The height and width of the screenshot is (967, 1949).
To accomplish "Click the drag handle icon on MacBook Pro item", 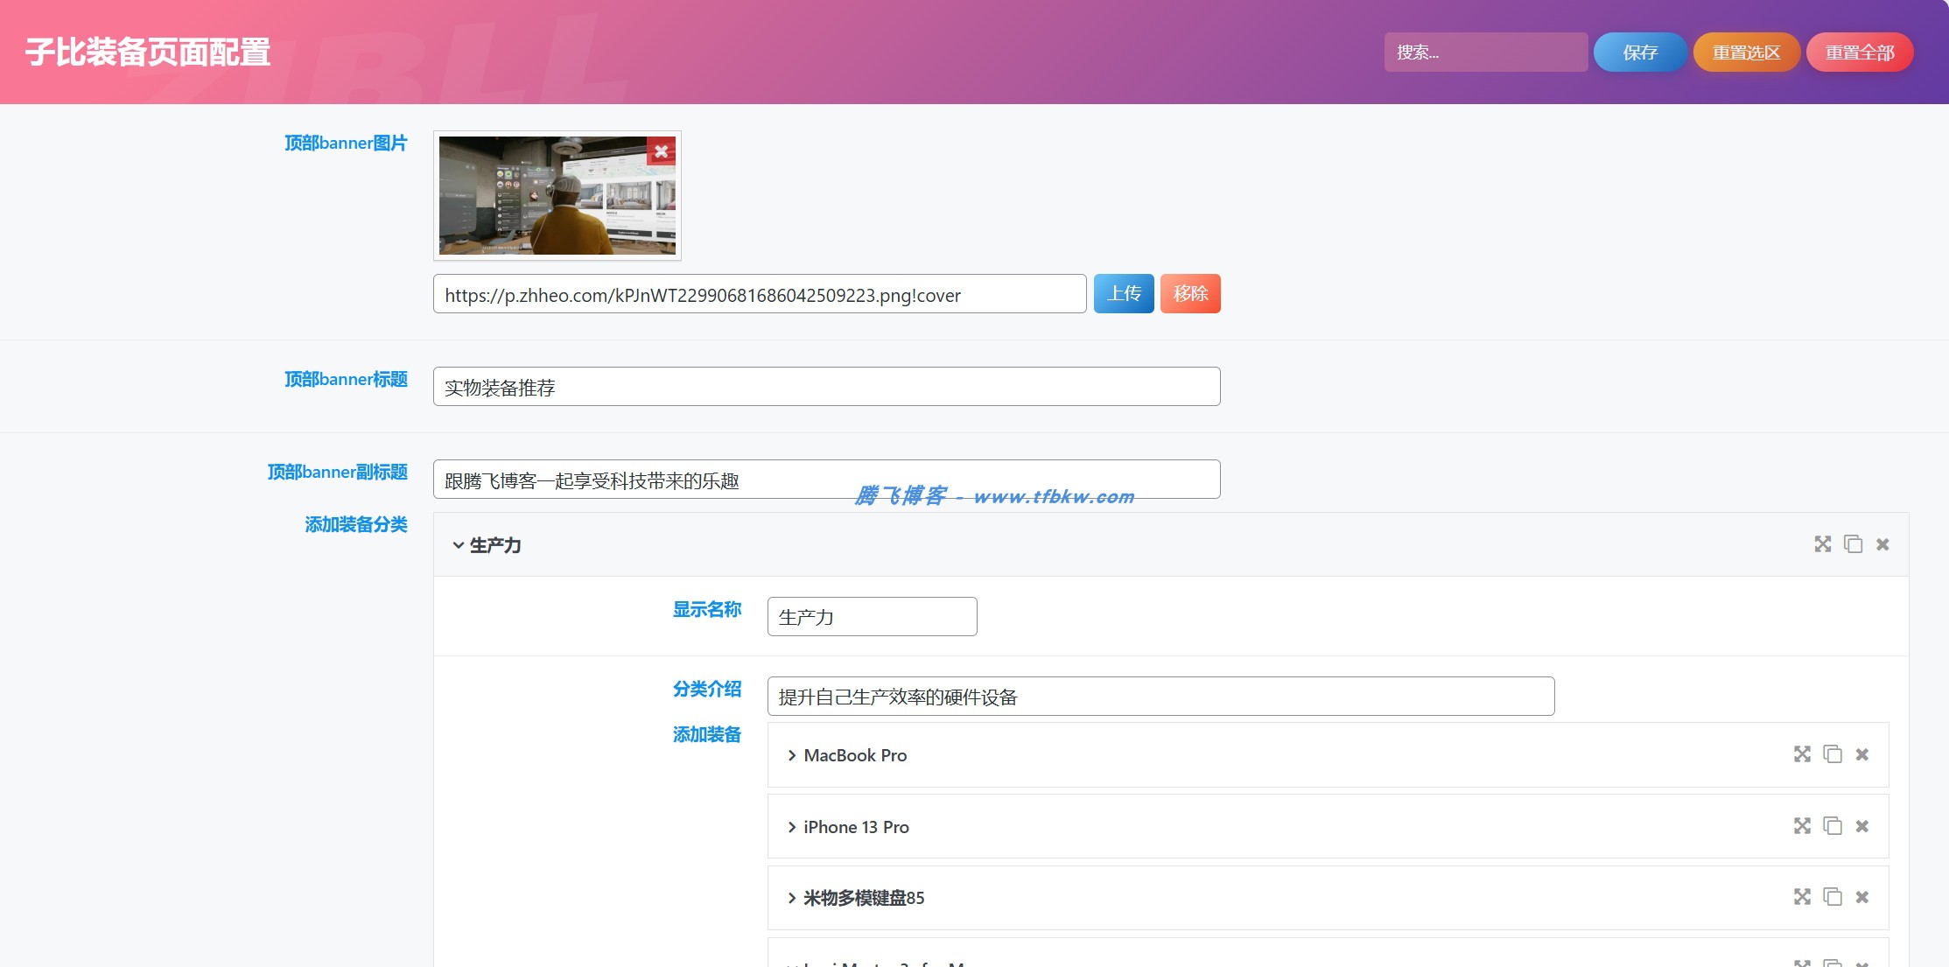I will (1802, 754).
